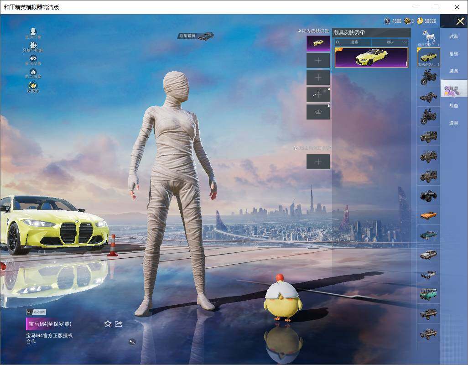Select the third military jeep thumbnail
The height and width of the screenshot is (365, 468).
coord(428,176)
